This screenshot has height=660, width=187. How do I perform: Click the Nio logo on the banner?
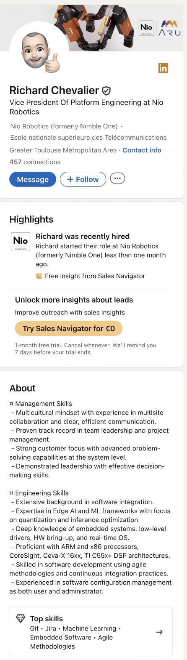tap(147, 28)
